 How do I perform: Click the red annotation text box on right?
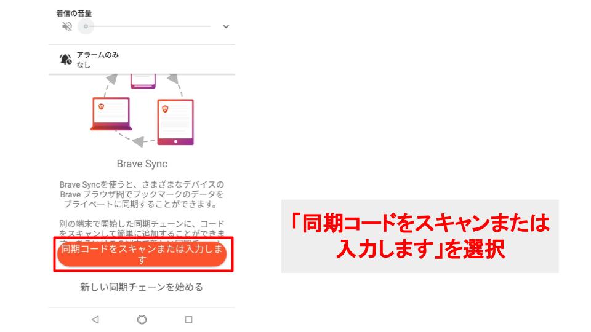click(420, 236)
